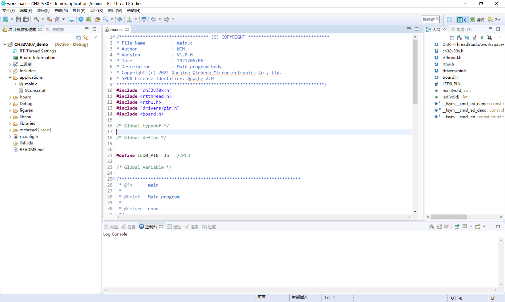The width and height of the screenshot is (505, 302).
Task: Click the blue gear SDK manager icon
Action: click(x=81, y=19)
